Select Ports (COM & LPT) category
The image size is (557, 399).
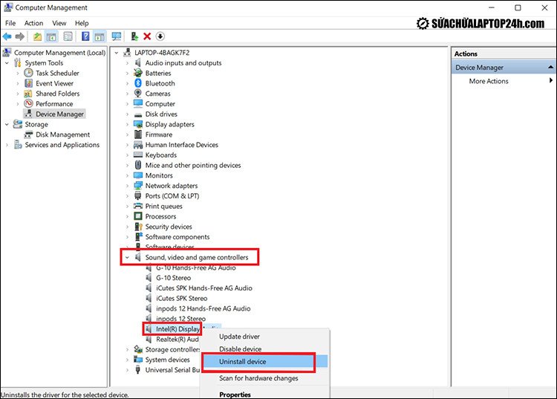(x=172, y=195)
